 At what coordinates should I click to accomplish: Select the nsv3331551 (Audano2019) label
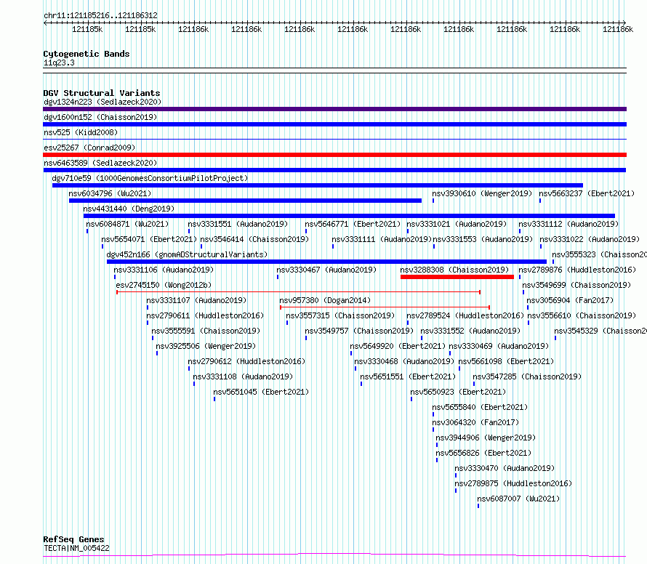coord(238,224)
